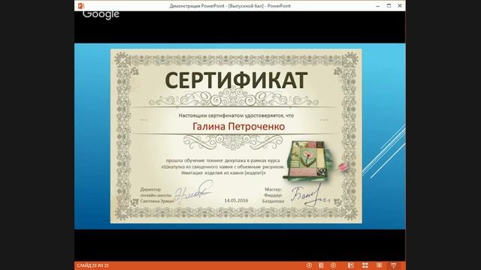This screenshot has width=481, height=270.
Task: Start Slide Show view icon
Action: (x=394, y=265)
